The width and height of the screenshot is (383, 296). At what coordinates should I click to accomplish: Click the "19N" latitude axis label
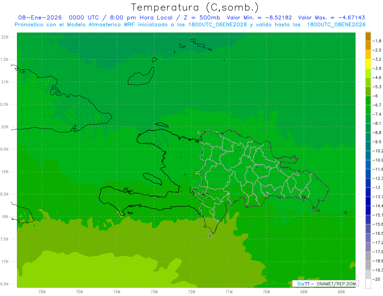(x=5, y=172)
